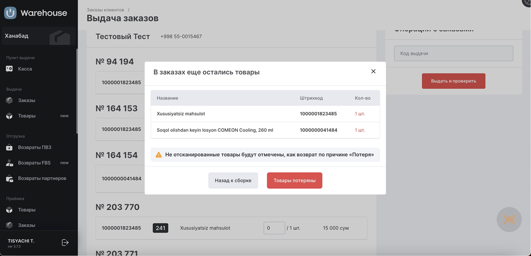Click the Заказы клиентов breadcrumb link
Viewport: 531px width, 256px height.
pos(105,10)
